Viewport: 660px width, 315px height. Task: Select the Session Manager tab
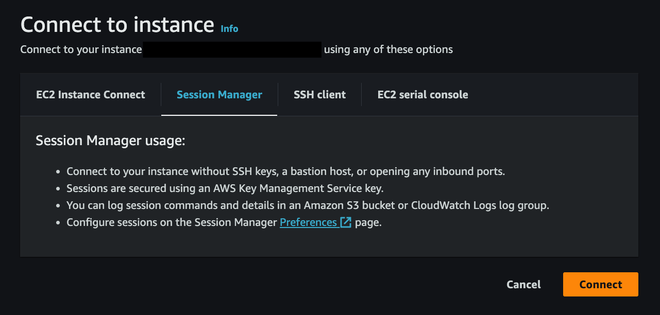(219, 94)
